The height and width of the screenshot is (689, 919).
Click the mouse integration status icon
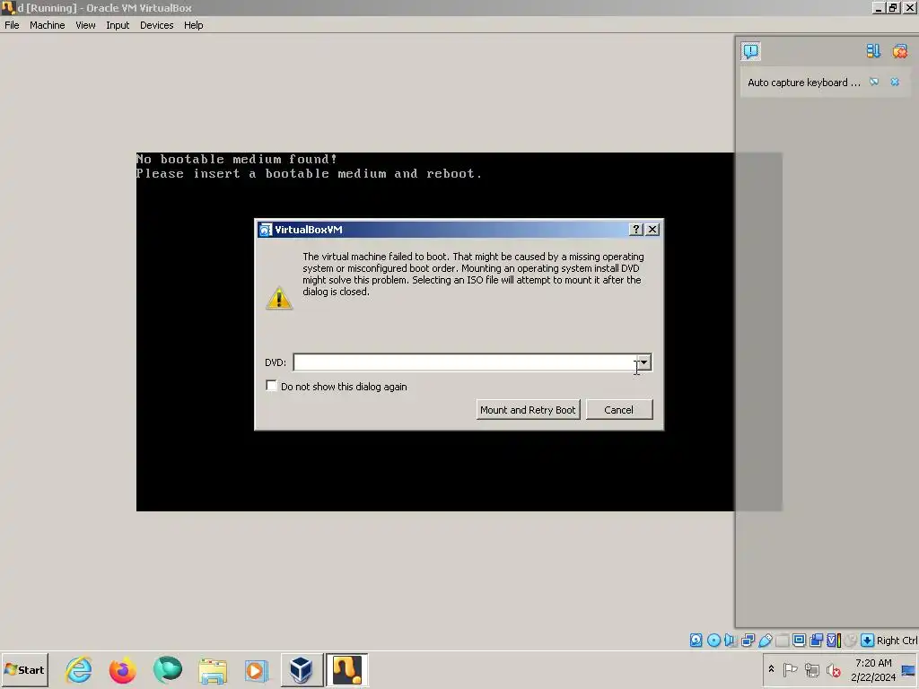(x=851, y=641)
